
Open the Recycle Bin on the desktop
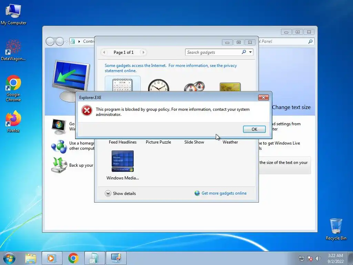(336, 229)
